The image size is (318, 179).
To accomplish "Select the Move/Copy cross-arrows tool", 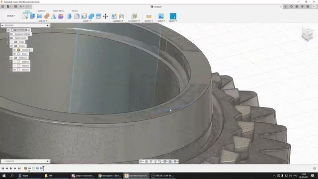I will click(105, 16).
